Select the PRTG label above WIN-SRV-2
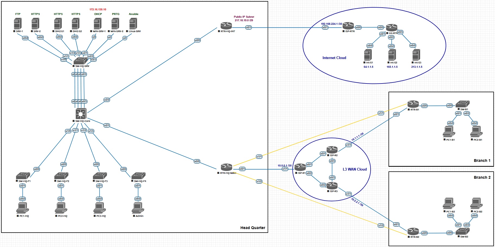This screenshot has height=247, width=495. pyautogui.click(x=115, y=14)
